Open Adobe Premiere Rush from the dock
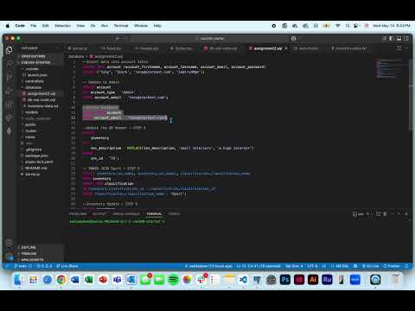This screenshot has height=311, width=415. point(327,279)
